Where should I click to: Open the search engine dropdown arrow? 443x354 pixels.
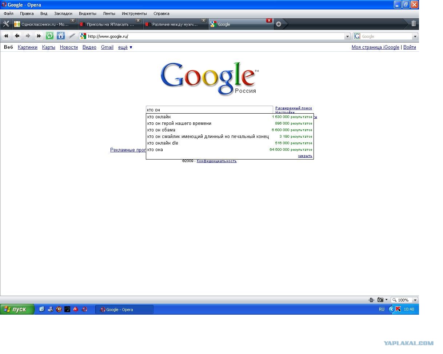pyautogui.click(x=415, y=36)
